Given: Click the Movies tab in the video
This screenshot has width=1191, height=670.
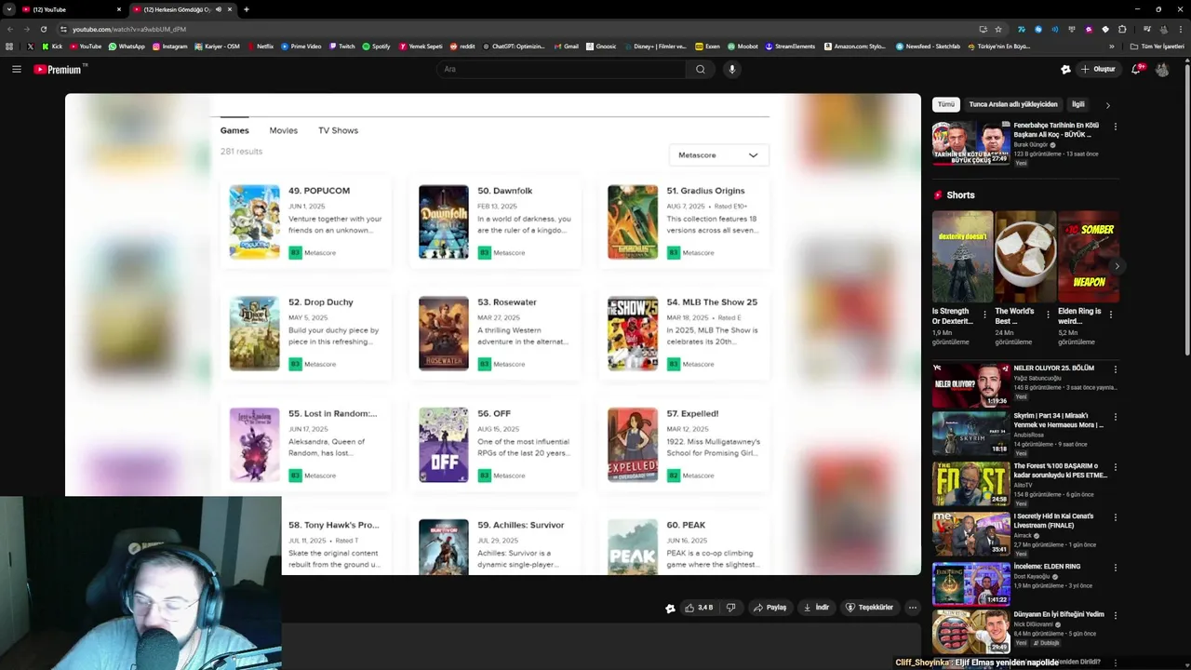Looking at the screenshot, I should click(x=284, y=130).
